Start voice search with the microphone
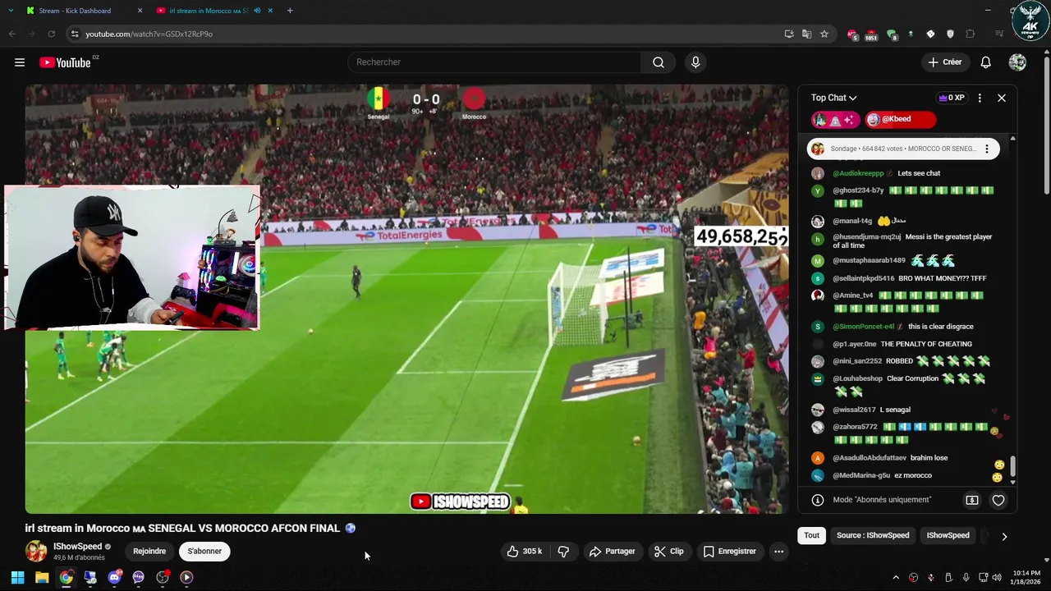The width and height of the screenshot is (1051, 591). coord(695,62)
